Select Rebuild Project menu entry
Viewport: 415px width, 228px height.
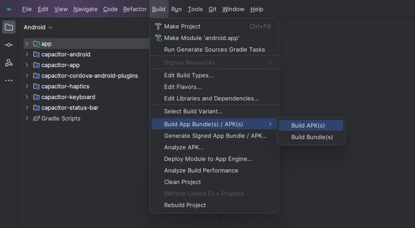[x=185, y=205]
